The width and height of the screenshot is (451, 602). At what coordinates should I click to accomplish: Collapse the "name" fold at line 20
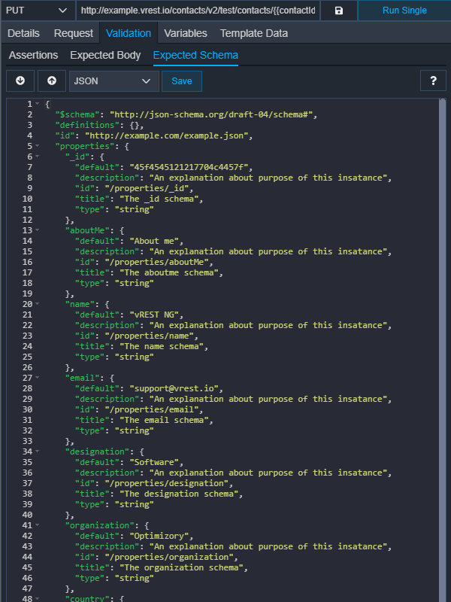tap(37, 304)
